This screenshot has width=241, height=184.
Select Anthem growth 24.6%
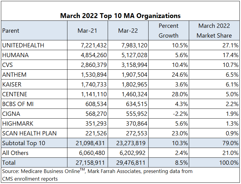(180, 75)
